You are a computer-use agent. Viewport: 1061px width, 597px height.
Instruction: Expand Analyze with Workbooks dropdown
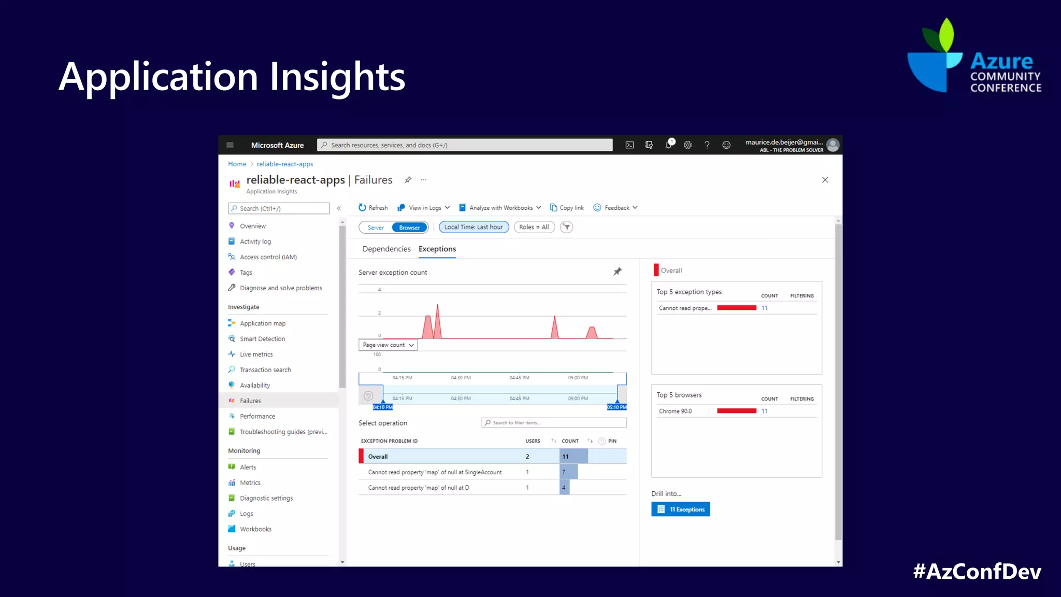[500, 208]
